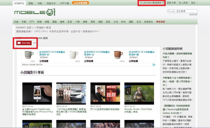This screenshot has height=128, width=210.
Task: Open the 運動 category
Action: coord(131,22)
